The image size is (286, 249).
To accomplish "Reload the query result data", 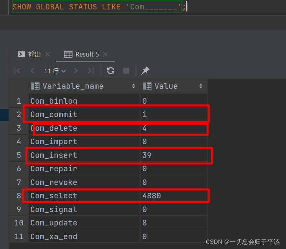I will (111, 71).
